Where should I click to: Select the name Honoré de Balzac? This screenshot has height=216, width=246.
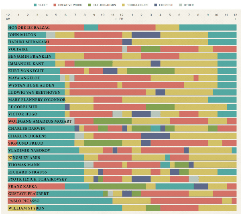(29, 28)
